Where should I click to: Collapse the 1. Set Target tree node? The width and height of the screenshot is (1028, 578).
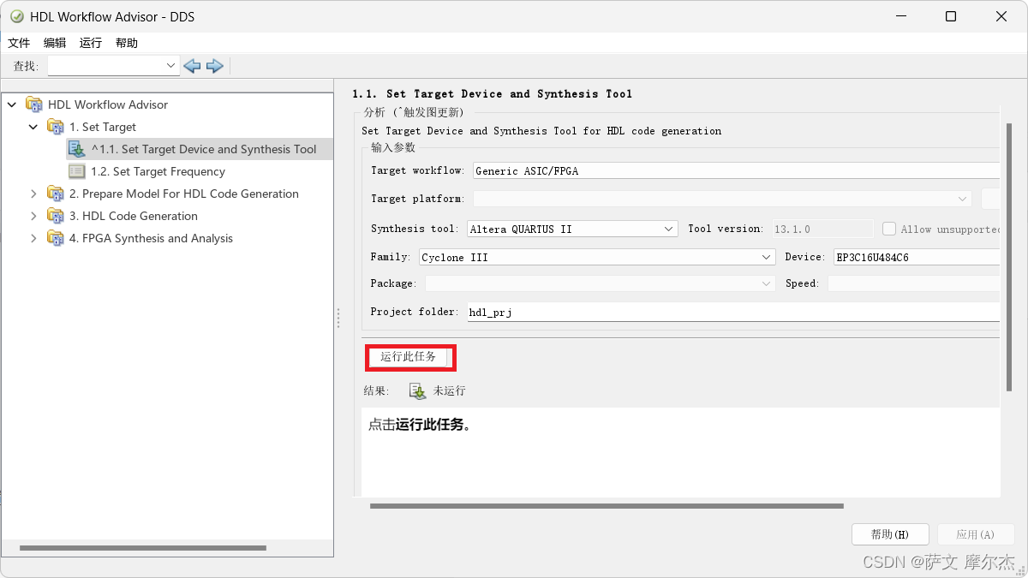33,126
